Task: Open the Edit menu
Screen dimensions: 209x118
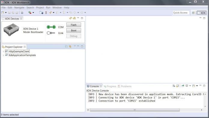Action: click(10, 7)
